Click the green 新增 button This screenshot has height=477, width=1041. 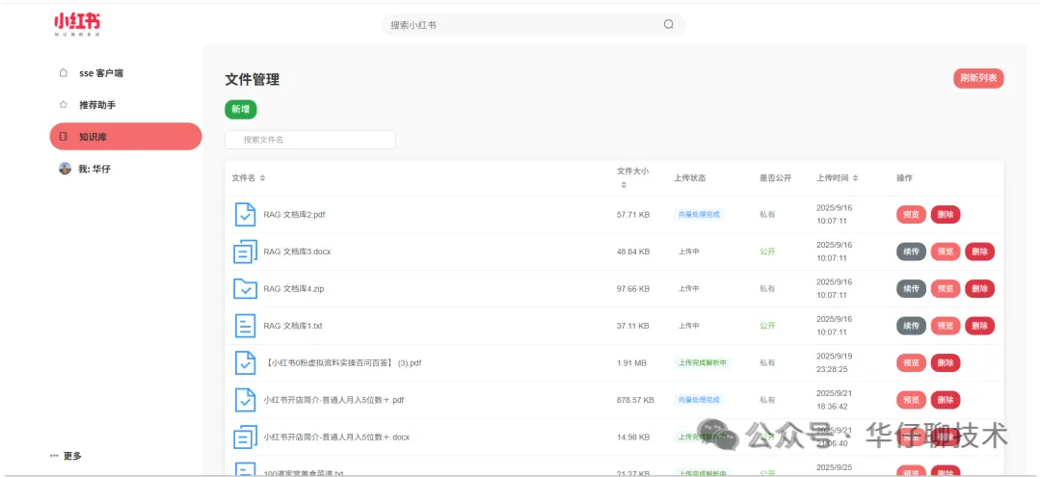point(240,110)
